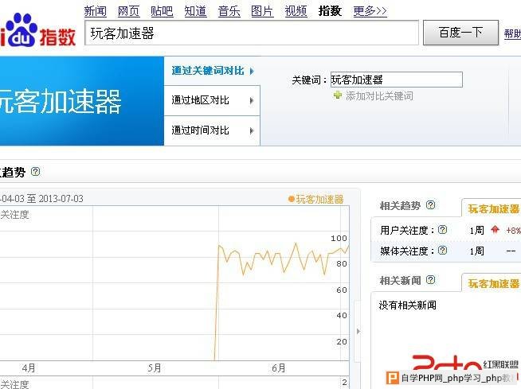Click the 百度一下 search button
This screenshot has width=521, height=389.
tap(460, 33)
